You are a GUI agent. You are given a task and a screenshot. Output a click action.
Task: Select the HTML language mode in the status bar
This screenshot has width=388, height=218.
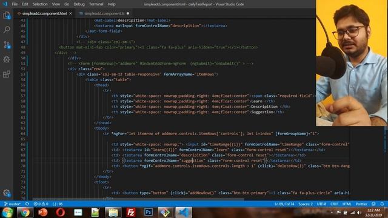click(x=347, y=204)
